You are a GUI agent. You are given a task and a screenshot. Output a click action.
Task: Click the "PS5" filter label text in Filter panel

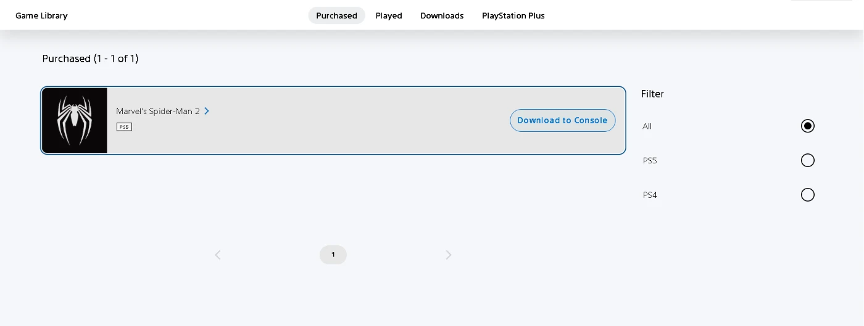[x=650, y=161]
